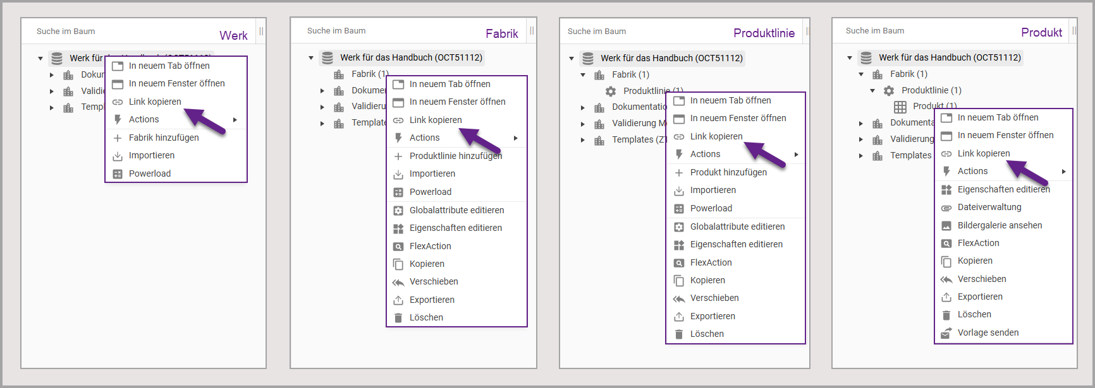Click Suche im Baum field in Werk panel
The height and width of the screenshot is (388, 1095).
66,32
